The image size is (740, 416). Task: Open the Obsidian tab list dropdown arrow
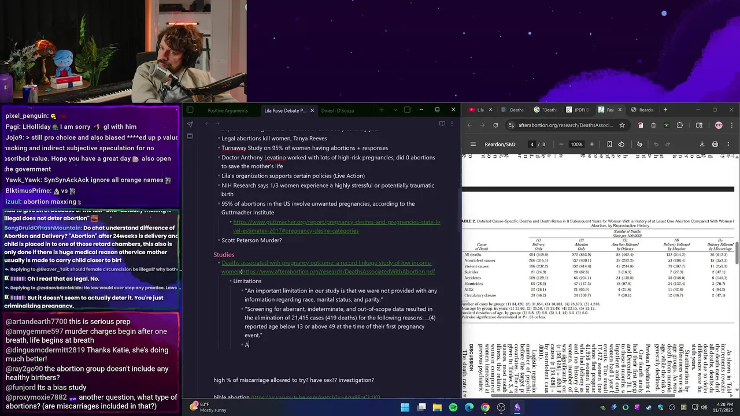395,110
